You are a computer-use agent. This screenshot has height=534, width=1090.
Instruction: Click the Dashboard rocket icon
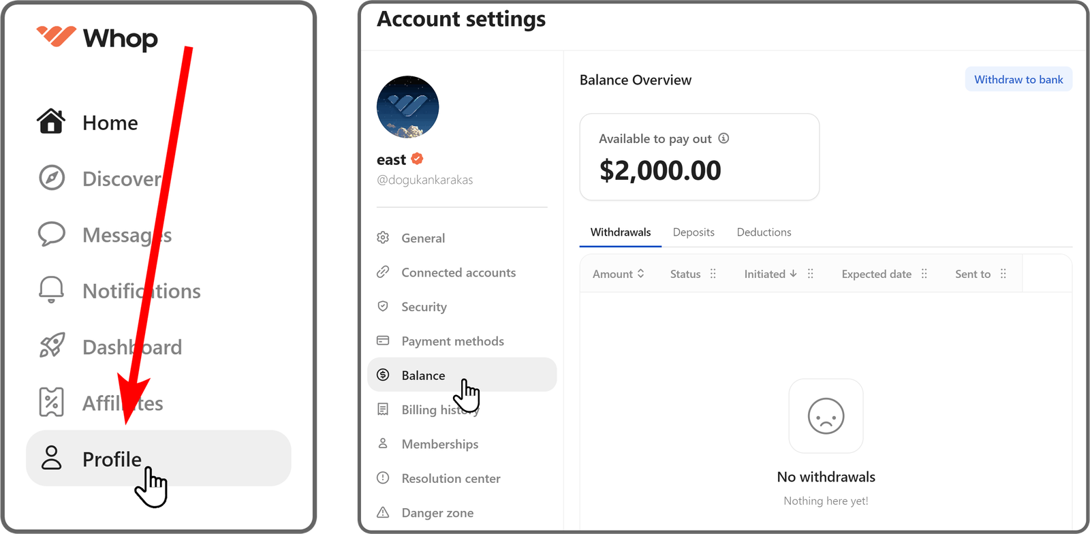[x=52, y=346]
